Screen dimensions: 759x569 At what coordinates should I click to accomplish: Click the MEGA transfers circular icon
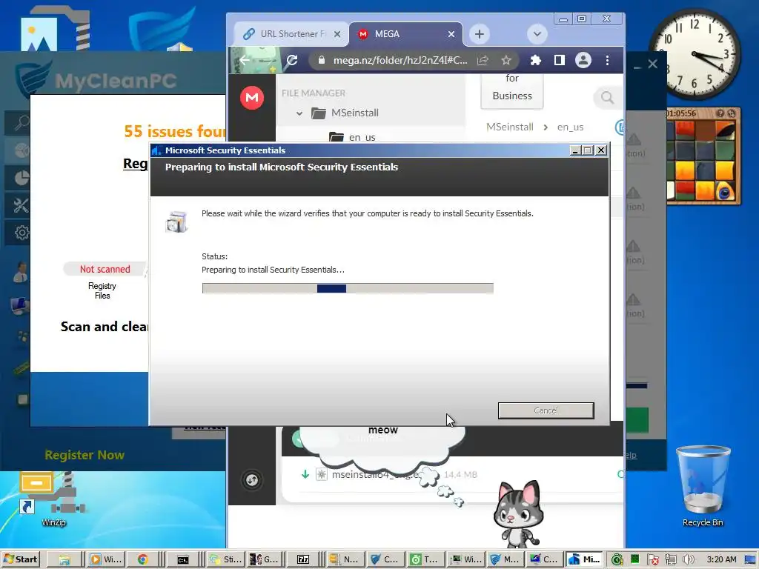click(x=252, y=480)
